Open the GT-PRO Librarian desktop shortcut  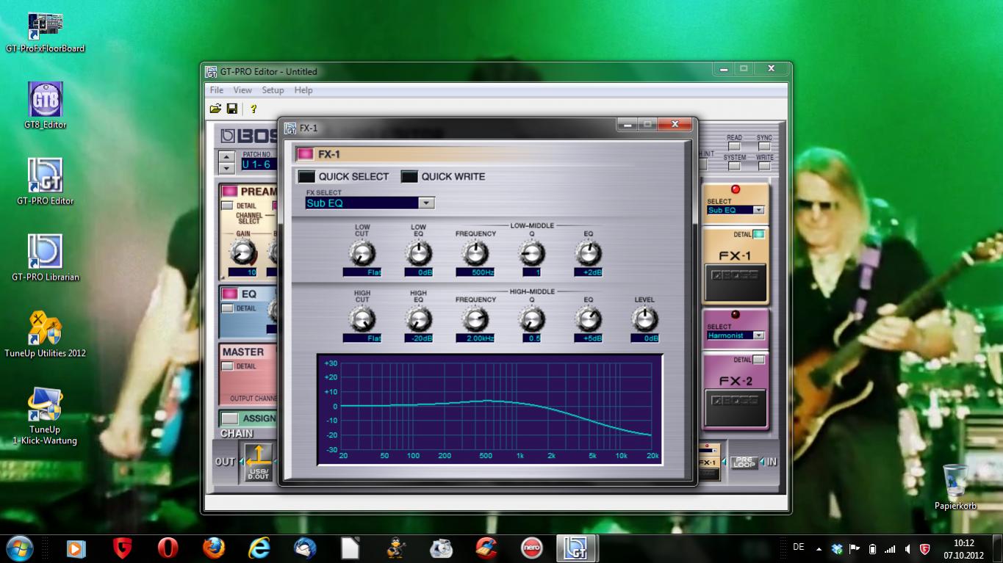pyautogui.click(x=45, y=252)
